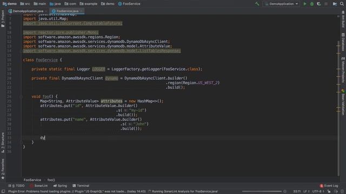Click the 33:11 caret position indicator

(x=297, y=192)
